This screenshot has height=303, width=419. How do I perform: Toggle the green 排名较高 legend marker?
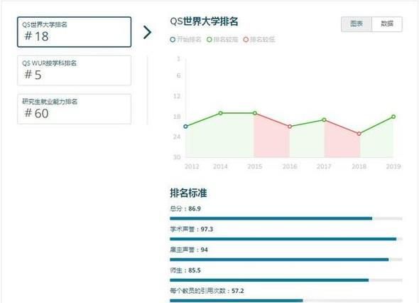[x=209, y=40]
